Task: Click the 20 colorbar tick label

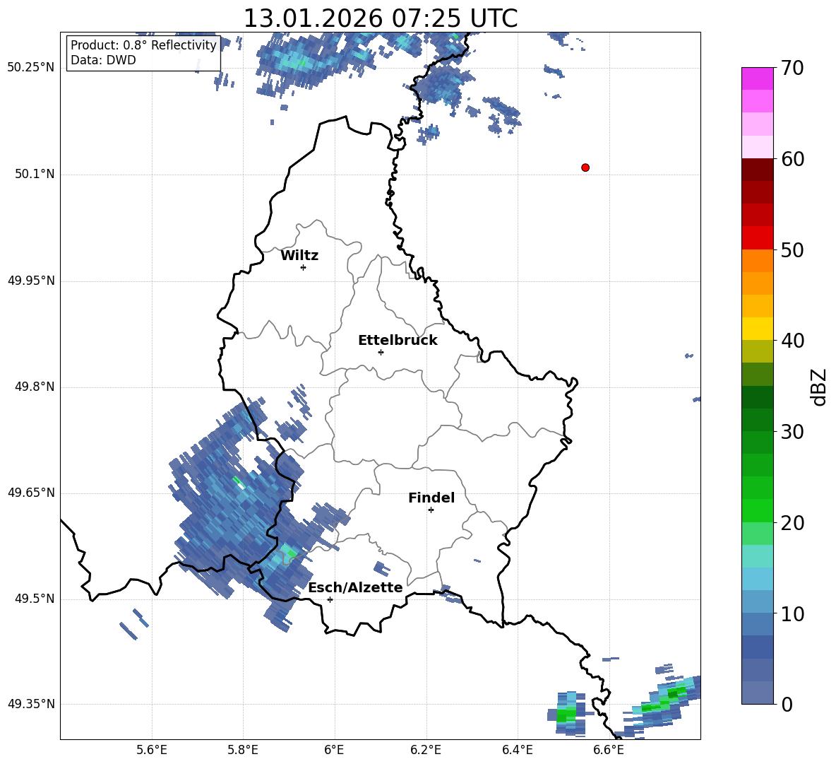Action: tap(792, 522)
